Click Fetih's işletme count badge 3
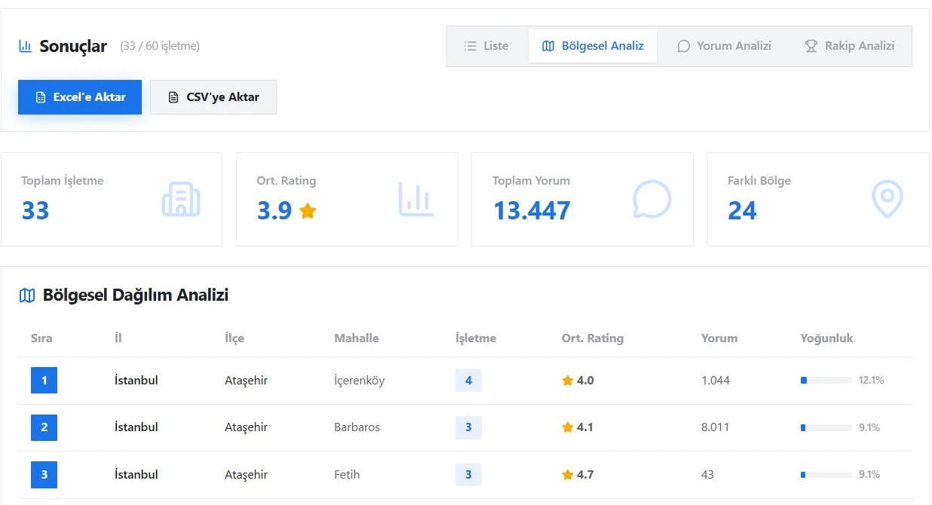The image size is (932, 505). point(468,475)
